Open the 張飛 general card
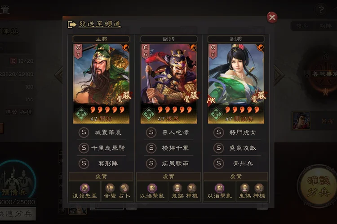Viewport: 337px width, 224px height. click(168, 84)
